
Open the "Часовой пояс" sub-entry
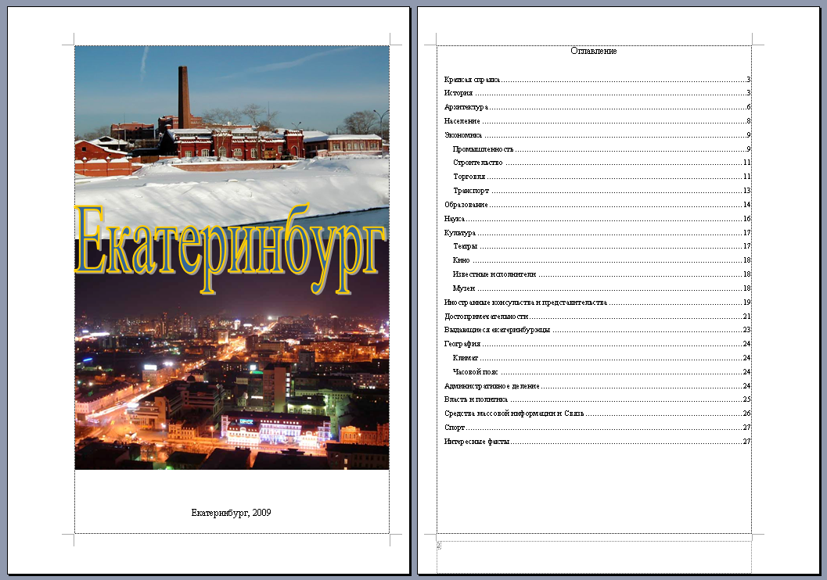(601, 372)
